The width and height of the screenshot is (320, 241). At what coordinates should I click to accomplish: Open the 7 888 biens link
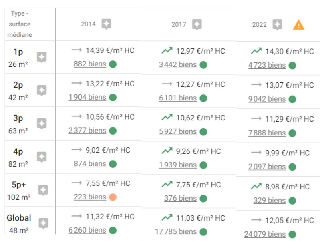coord(267,133)
